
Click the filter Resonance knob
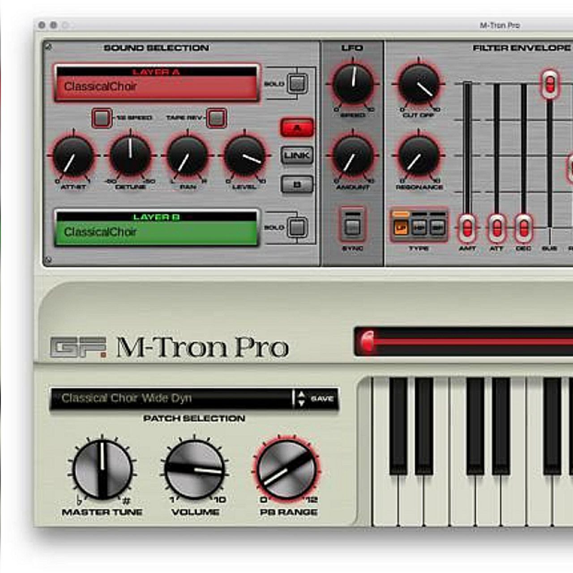[x=419, y=156]
